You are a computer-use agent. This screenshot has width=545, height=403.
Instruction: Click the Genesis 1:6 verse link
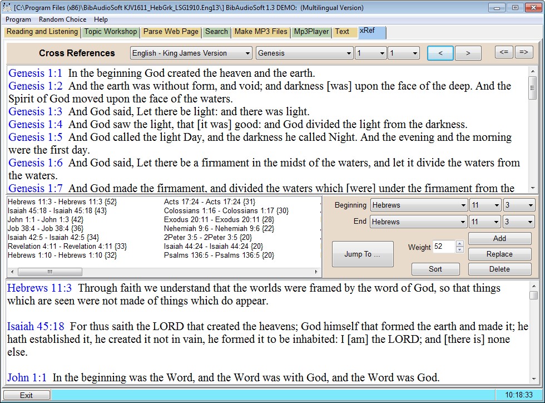(x=36, y=163)
